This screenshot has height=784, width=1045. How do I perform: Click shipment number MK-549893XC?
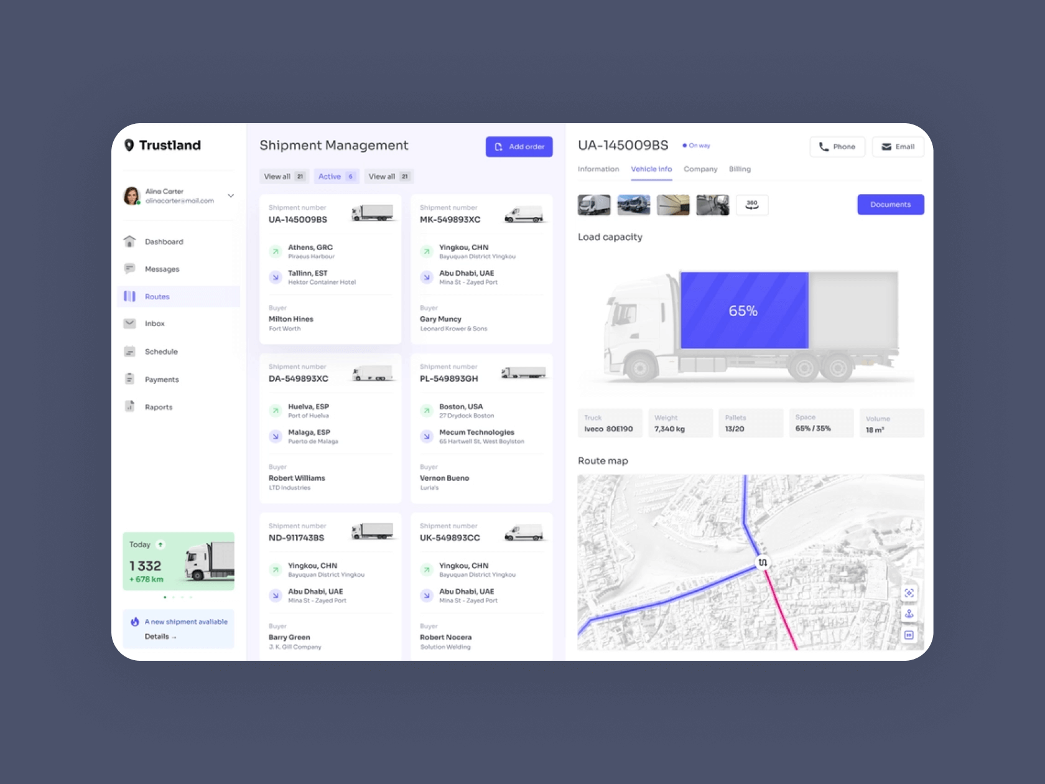[450, 220]
